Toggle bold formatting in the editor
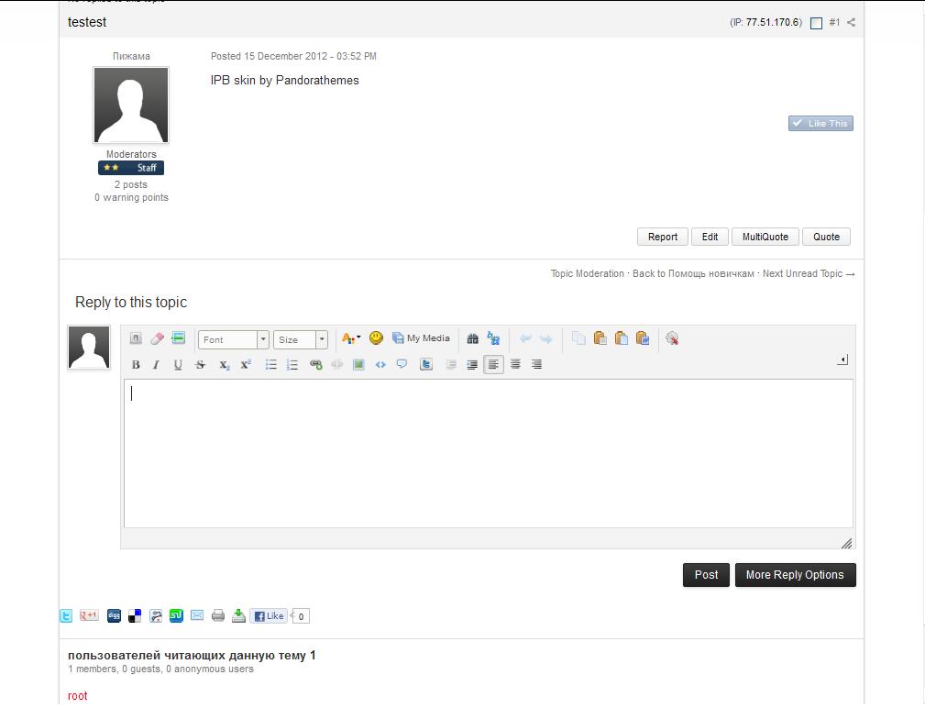This screenshot has height=708, width=925. (136, 365)
